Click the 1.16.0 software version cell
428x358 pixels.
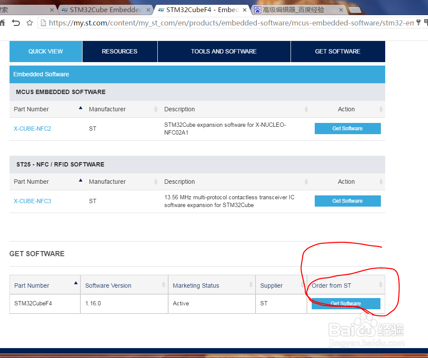(x=124, y=304)
